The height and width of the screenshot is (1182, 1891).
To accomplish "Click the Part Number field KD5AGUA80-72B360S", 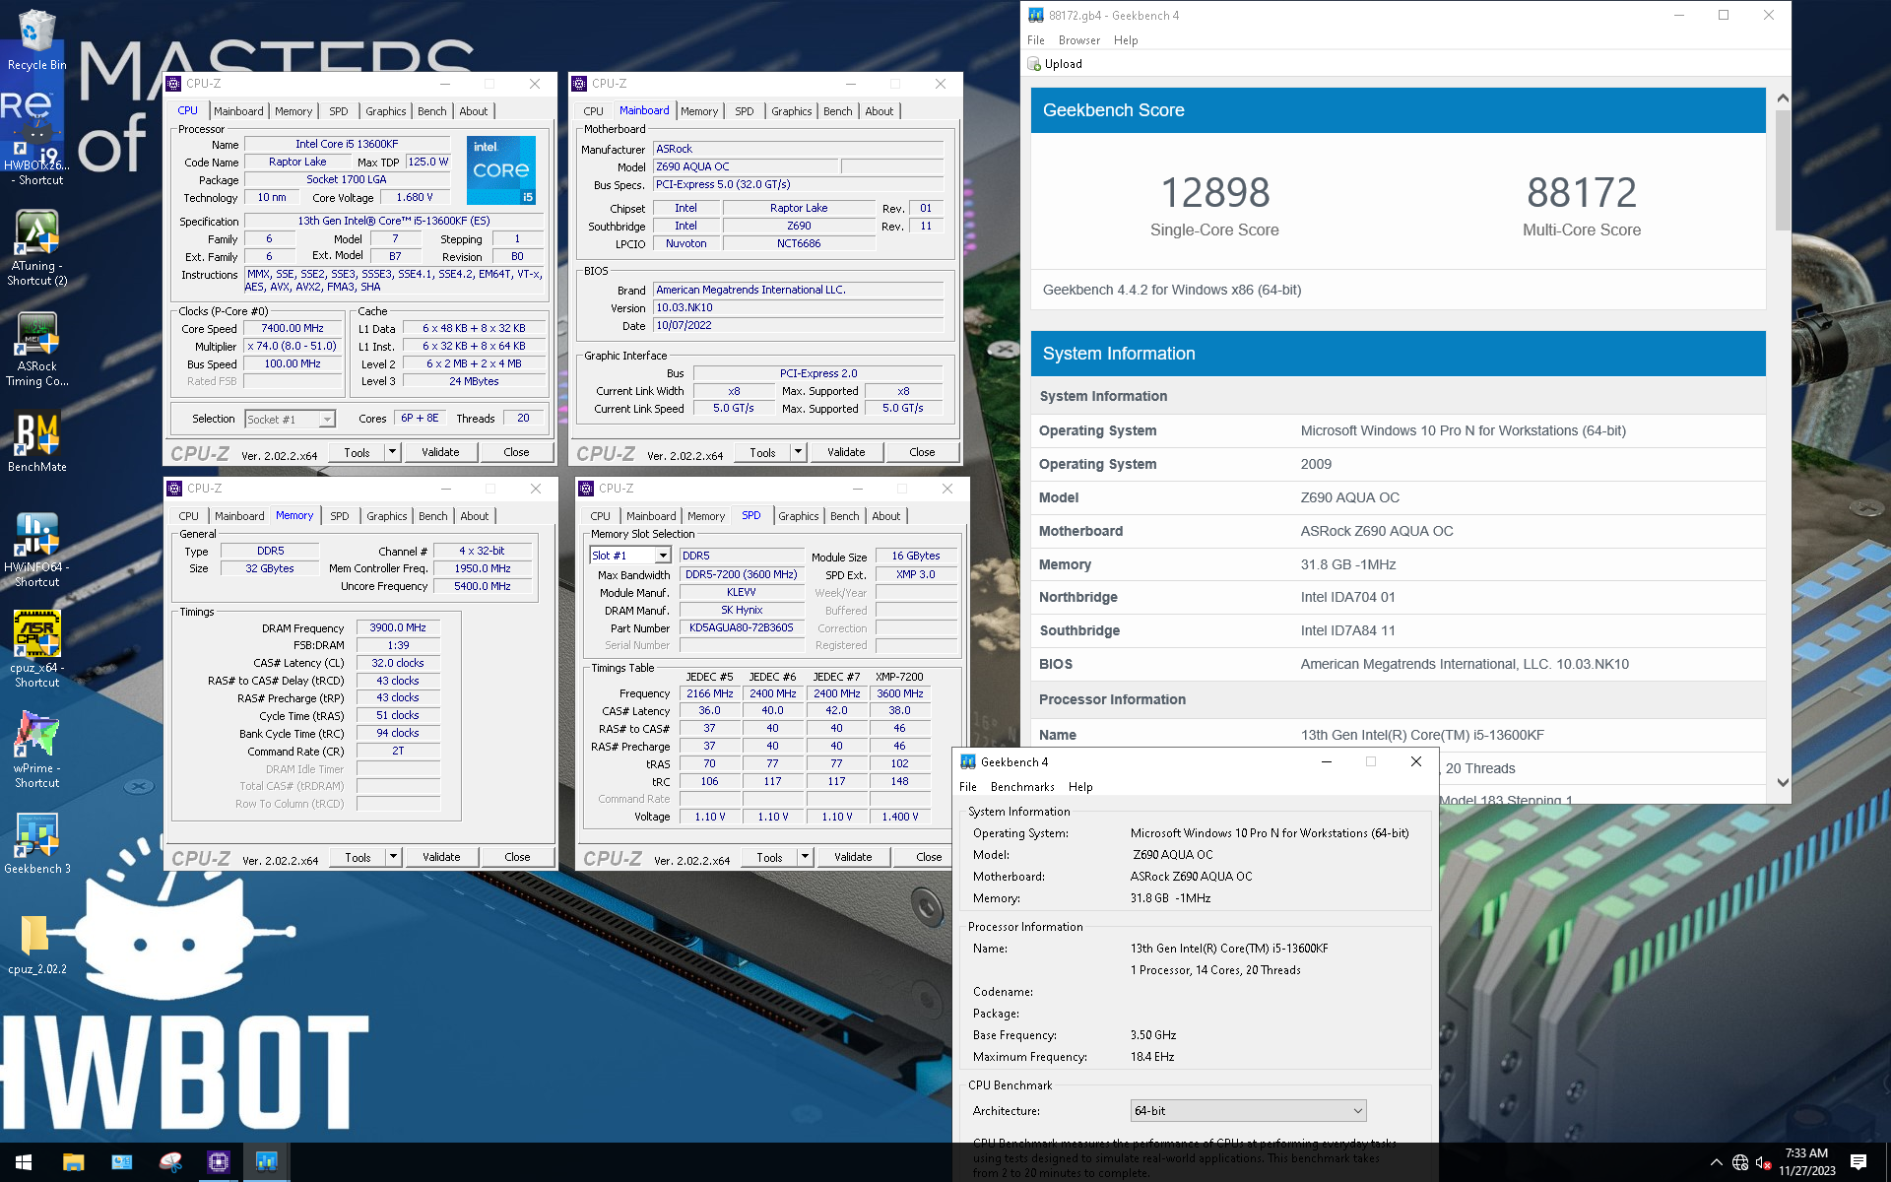I will point(742,628).
